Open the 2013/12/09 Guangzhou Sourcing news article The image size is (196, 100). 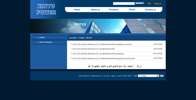pos(102,44)
